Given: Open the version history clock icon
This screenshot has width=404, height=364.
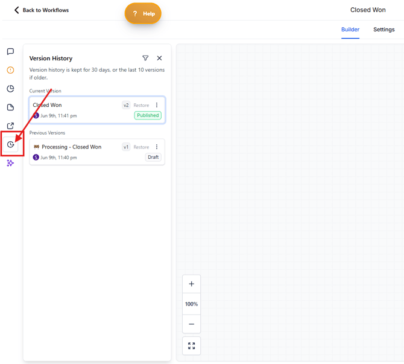Looking at the screenshot, I should click(10, 144).
